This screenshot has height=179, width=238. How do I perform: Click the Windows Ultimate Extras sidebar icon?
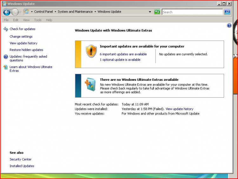pos(6,67)
